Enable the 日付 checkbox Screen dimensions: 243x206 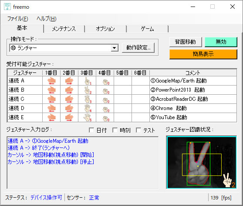tap(91, 130)
